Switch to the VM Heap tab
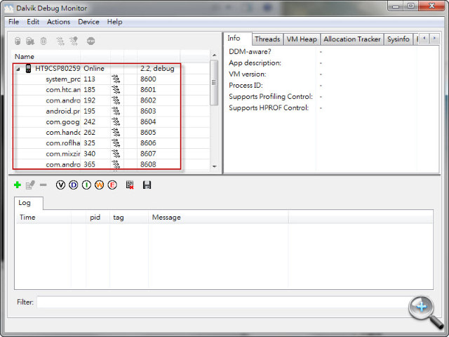 click(x=302, y=39)
